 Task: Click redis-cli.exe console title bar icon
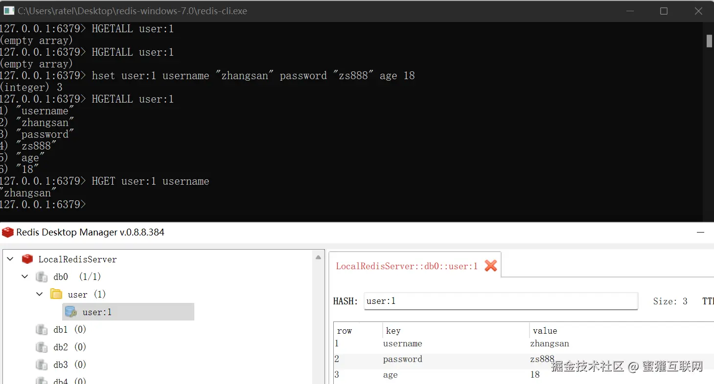click(x=9, y=11)
